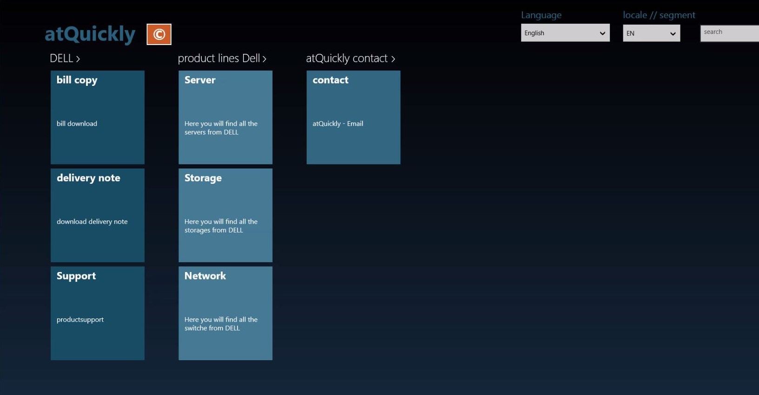This screenshot has width=759, height=395.
Task: Expand the atQuickly contact header
Action: tap(350, 58)
